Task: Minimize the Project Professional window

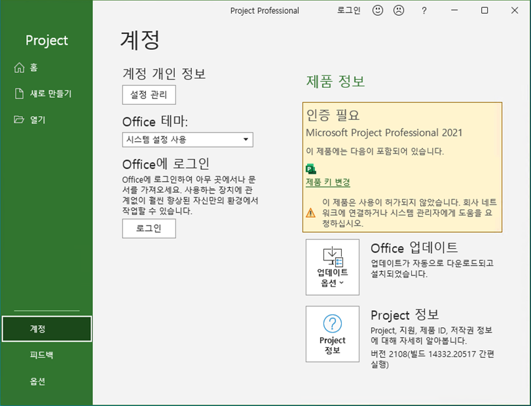Action: point(454,10)
